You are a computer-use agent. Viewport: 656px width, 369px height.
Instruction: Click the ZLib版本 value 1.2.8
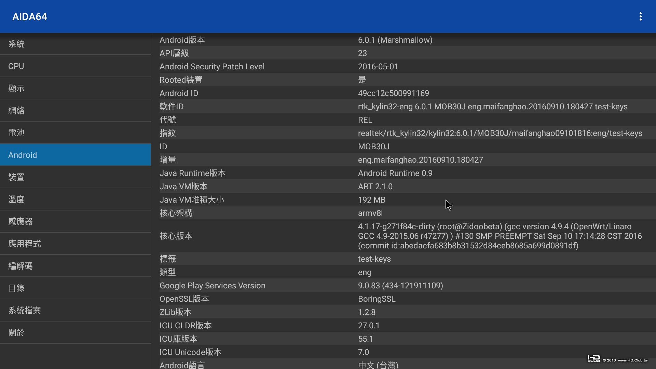point(367,312)
